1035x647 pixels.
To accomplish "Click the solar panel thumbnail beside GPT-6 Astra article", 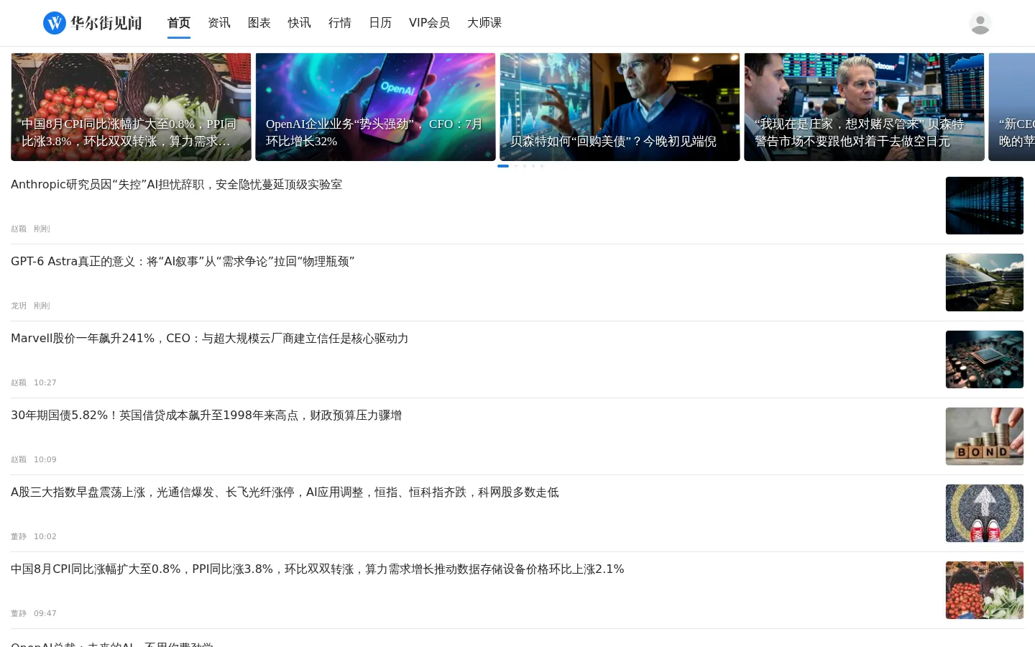I will pyautogui.click(x=985, y=283).
